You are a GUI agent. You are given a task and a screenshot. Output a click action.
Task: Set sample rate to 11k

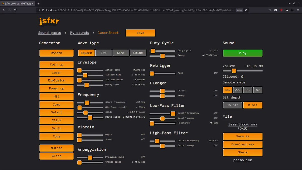pos(248,90)
